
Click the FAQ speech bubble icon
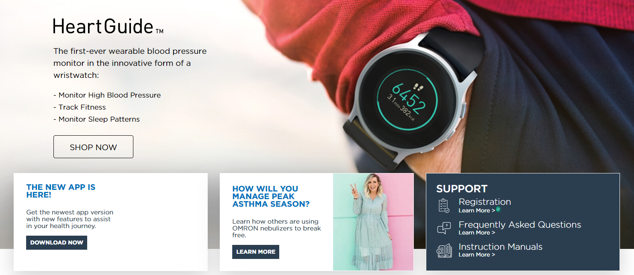[444, 228]
